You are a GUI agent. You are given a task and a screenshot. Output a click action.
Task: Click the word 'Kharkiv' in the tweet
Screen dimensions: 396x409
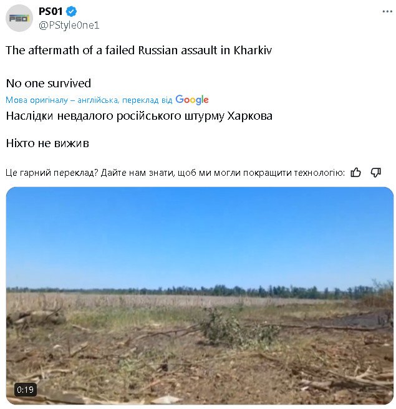pyautogui.click(x=251, y=51)
